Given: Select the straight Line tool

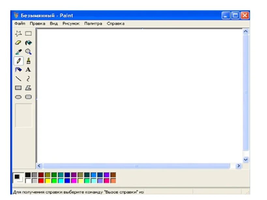Looking at the screenshot, I should point(18,79).
